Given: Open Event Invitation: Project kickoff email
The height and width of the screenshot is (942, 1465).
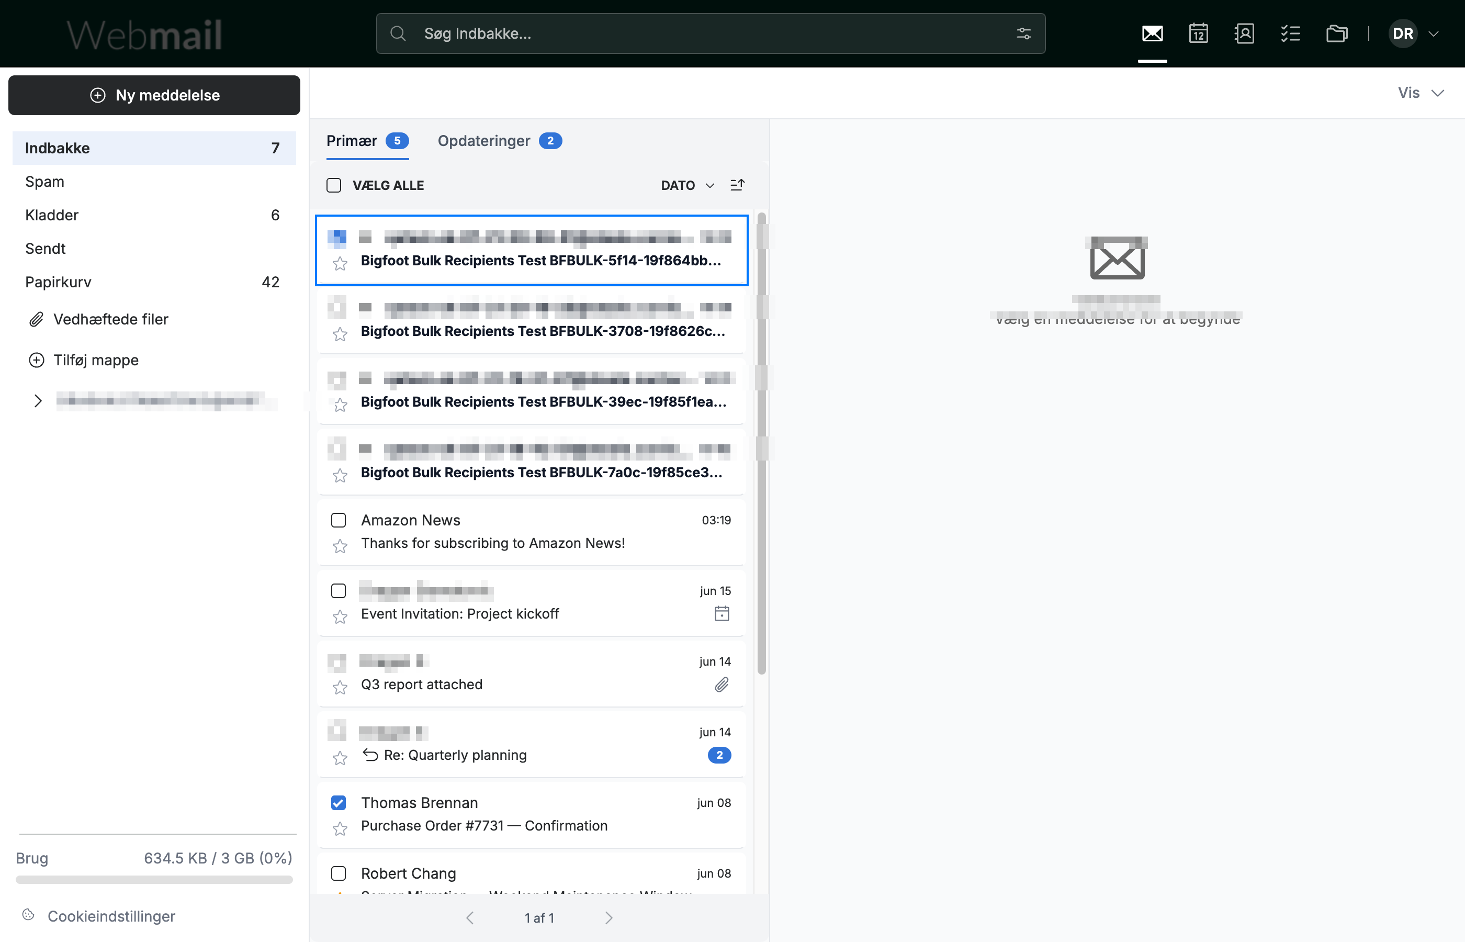Looking at the screenshot, I should pos(532,603).
